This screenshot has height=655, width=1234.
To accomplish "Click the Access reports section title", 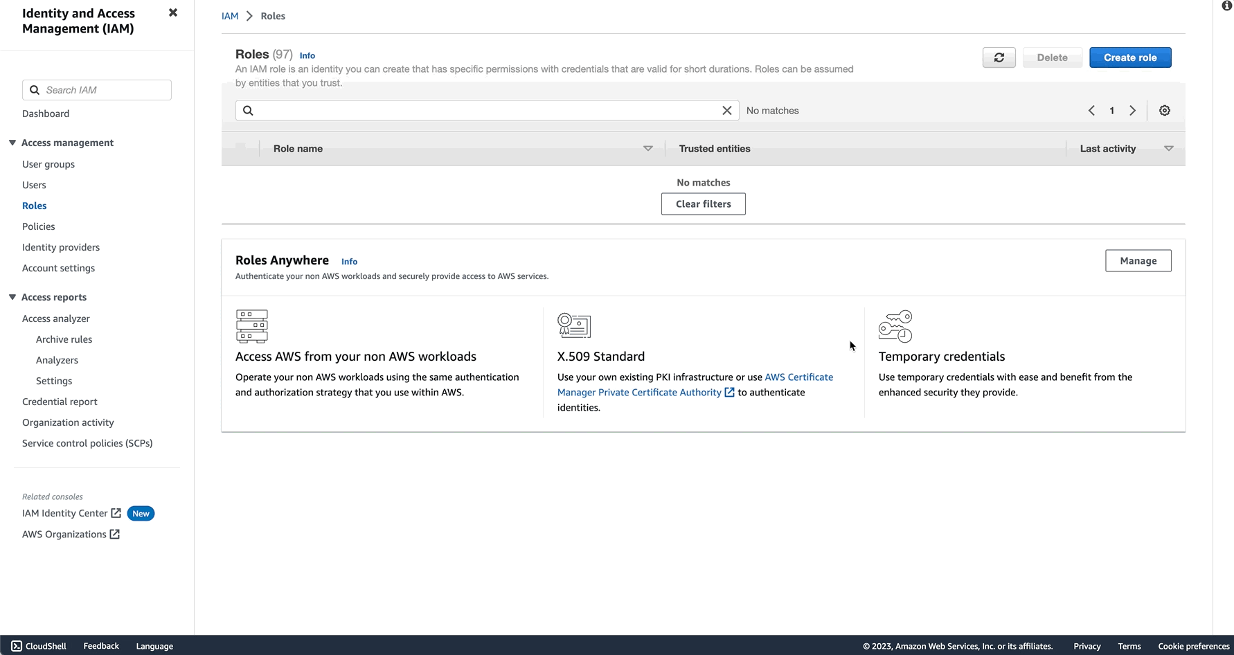I will pos(54,297).
